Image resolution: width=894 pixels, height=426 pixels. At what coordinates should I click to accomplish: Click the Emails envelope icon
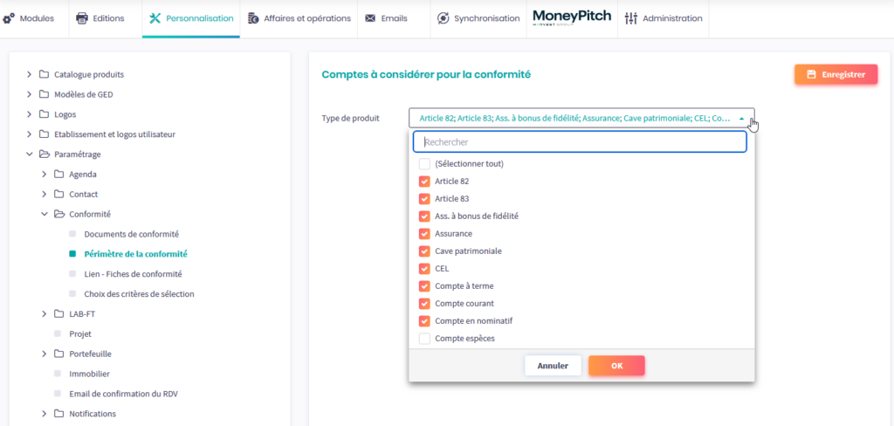(370, 18)
